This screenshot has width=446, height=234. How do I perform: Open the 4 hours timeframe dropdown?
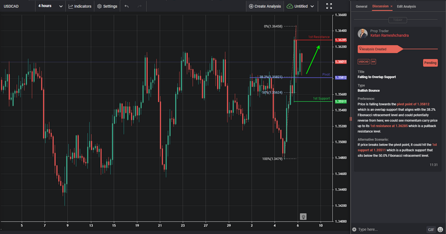point(50,6)
